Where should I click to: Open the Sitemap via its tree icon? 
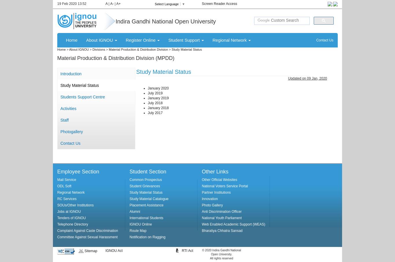coord(81,251)
